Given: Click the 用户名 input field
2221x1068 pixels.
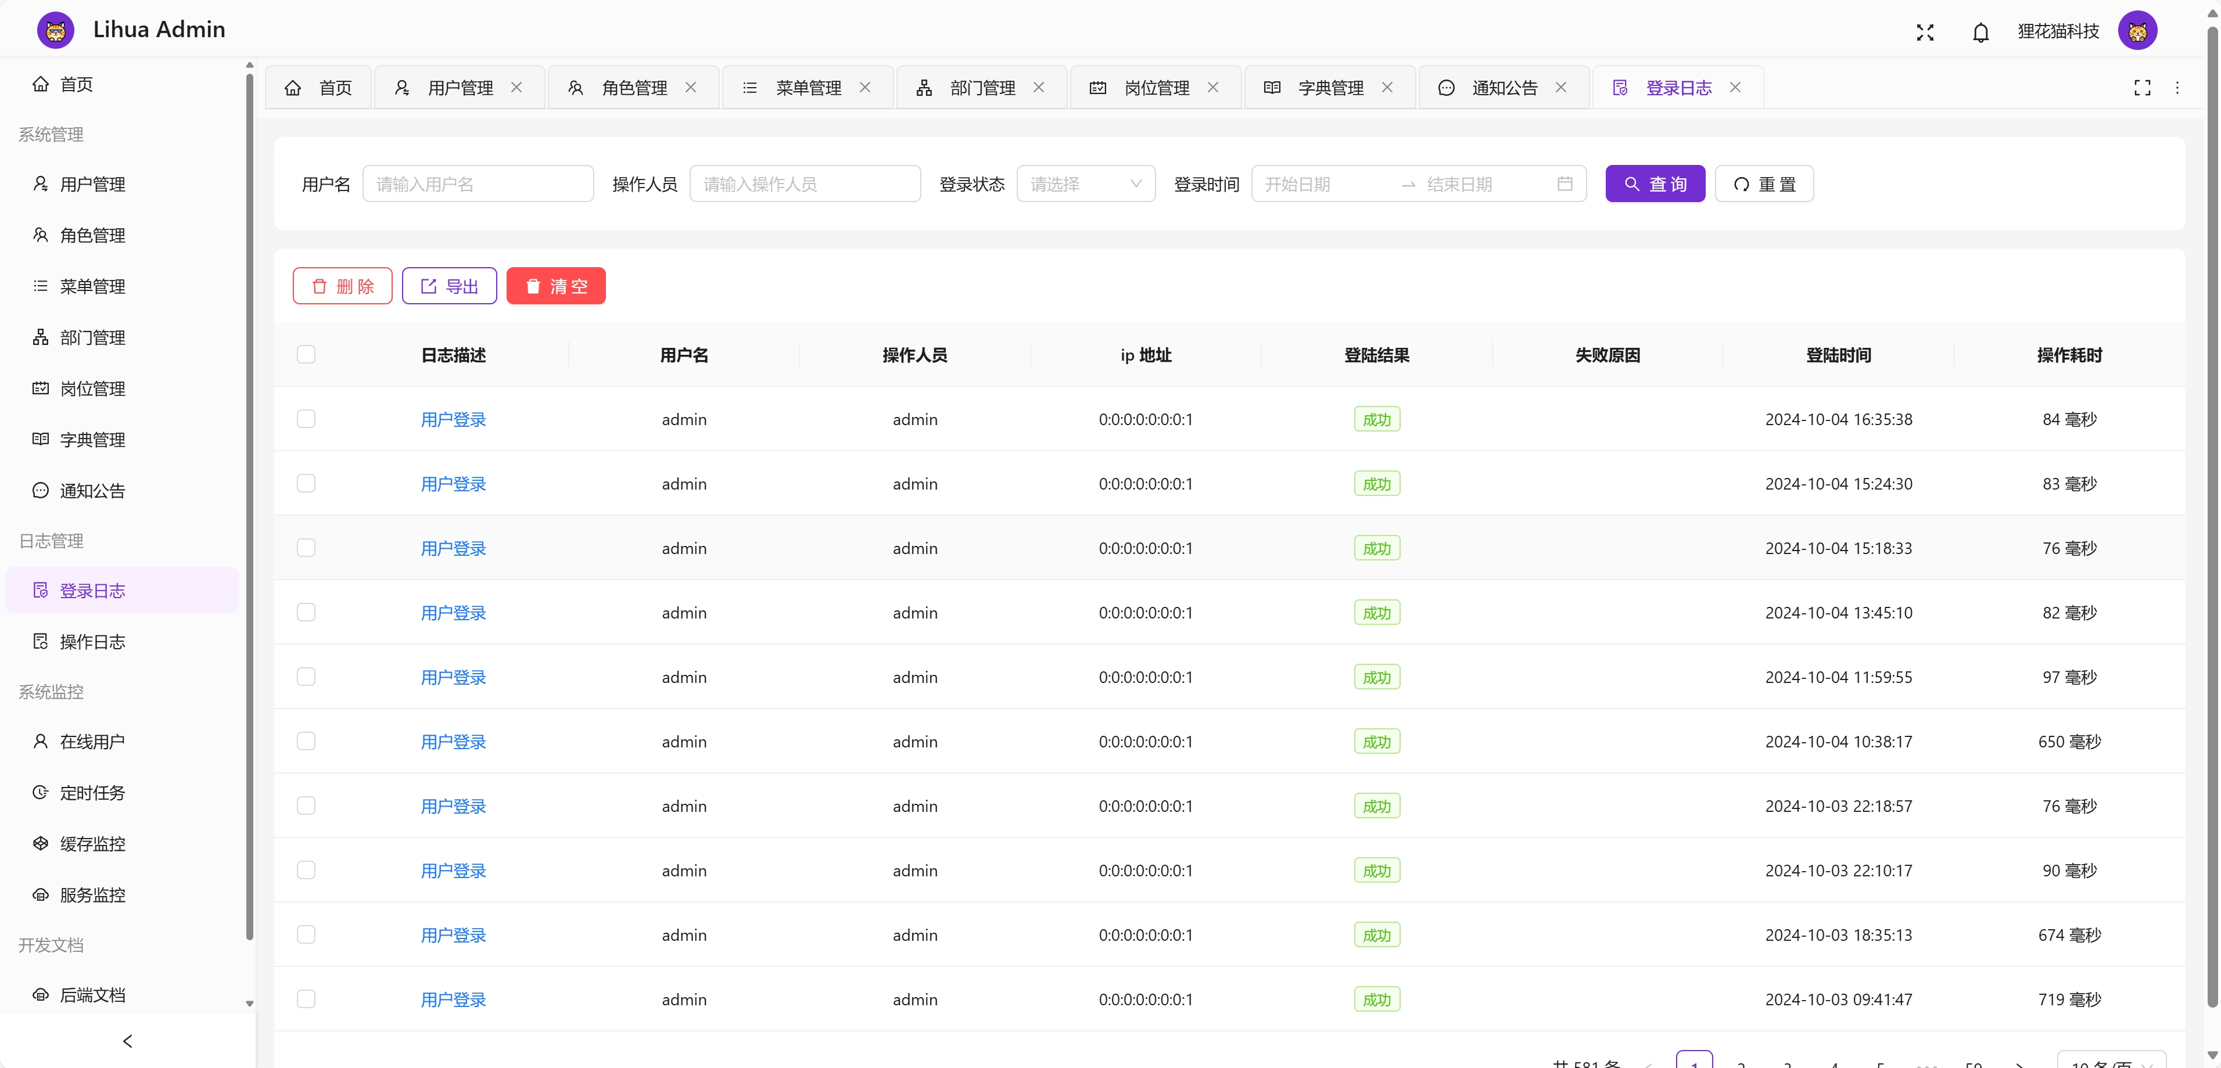Looking at the screenshot, I should (478, 184).
